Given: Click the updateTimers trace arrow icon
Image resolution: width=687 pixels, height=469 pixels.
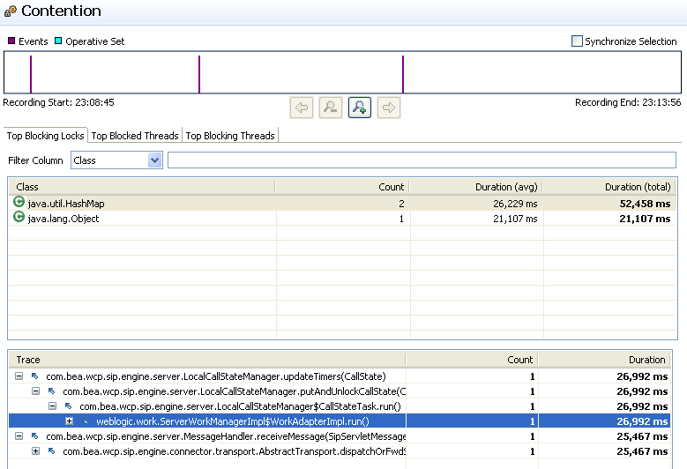Looking at the screenshot, I should point(36,376).
